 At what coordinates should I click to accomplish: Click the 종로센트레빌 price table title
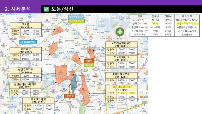pyautogui.click(x=39, y=101)
